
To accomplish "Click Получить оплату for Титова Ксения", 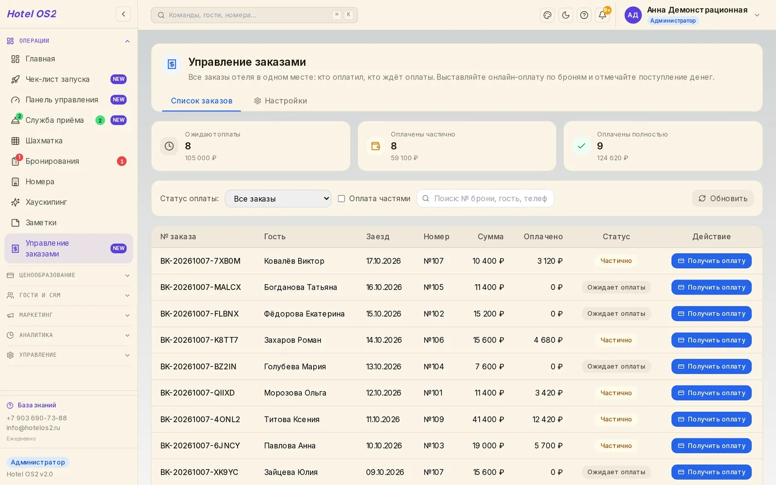I will coord(711,419).
